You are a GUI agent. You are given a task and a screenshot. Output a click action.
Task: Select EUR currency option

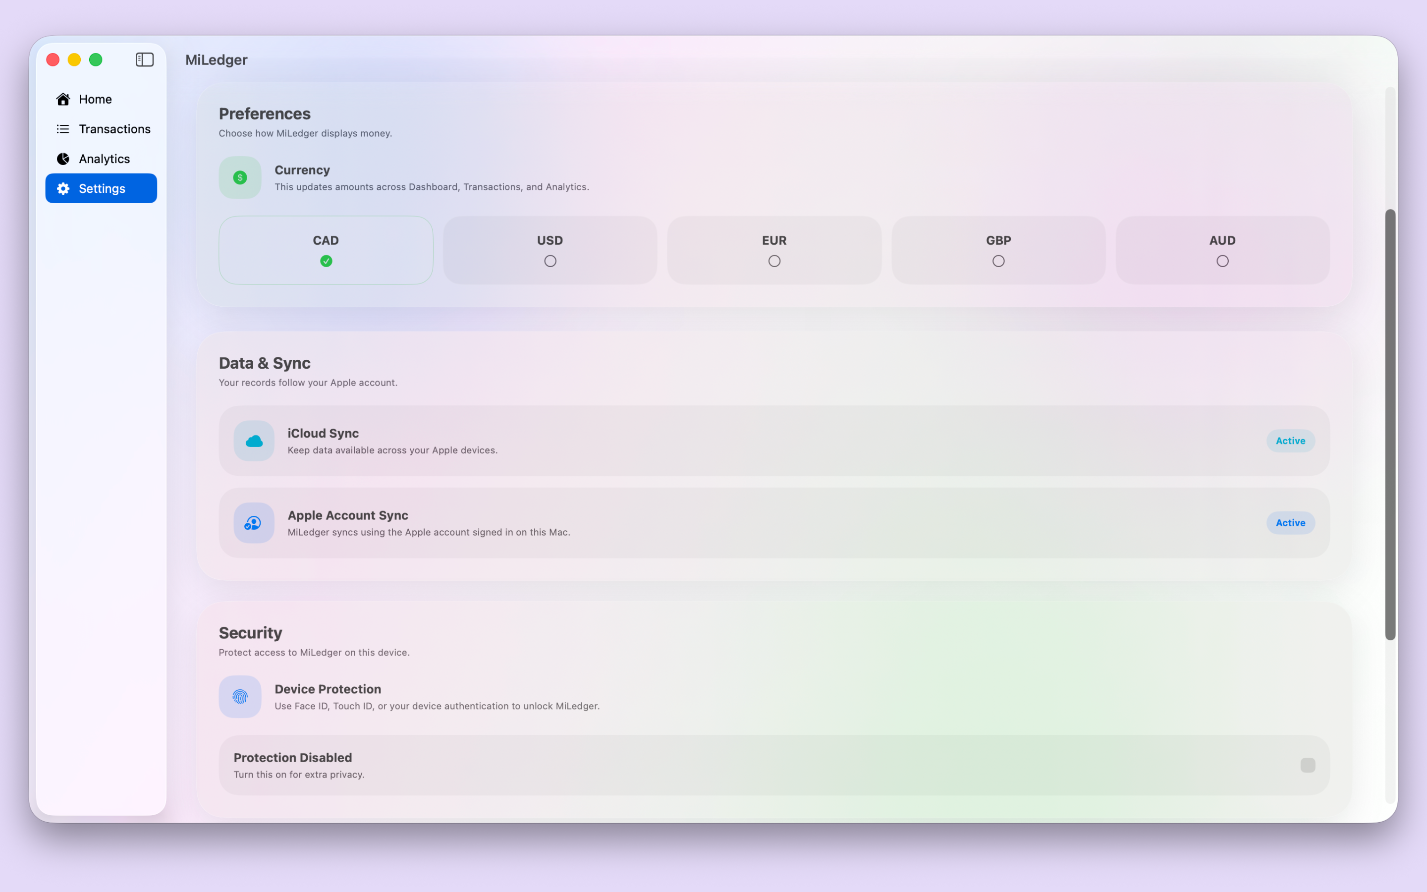coord(774,250)
